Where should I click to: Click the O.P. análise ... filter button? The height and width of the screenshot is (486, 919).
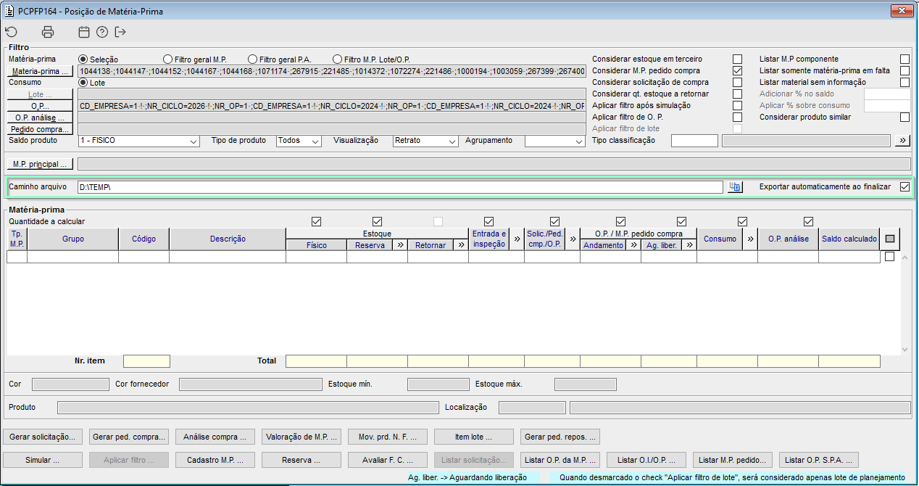40,118
